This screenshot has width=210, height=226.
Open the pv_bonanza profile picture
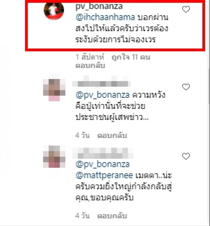point(54,10)
